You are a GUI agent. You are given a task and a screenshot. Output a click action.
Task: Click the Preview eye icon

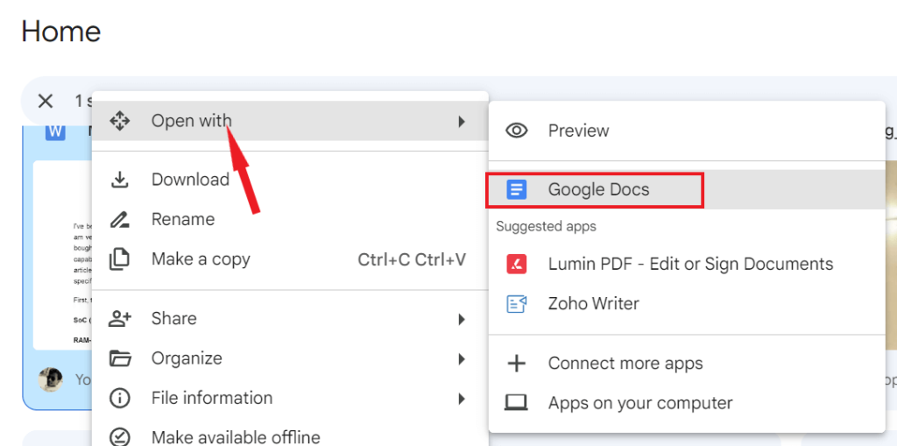pyautogui.click(x=517, y=131)
